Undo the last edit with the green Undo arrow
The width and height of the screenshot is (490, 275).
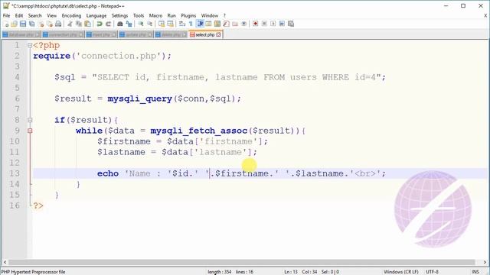tap(100, 24)
